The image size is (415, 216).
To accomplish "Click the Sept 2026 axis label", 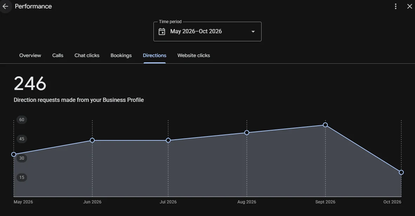I will click(325, 202).
